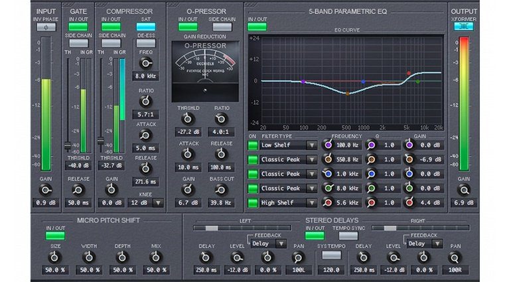Image resolution: width=511 pixels, height=282 pixels.
Task: Click the O-Pressor threshold knob
Action: 187,118
